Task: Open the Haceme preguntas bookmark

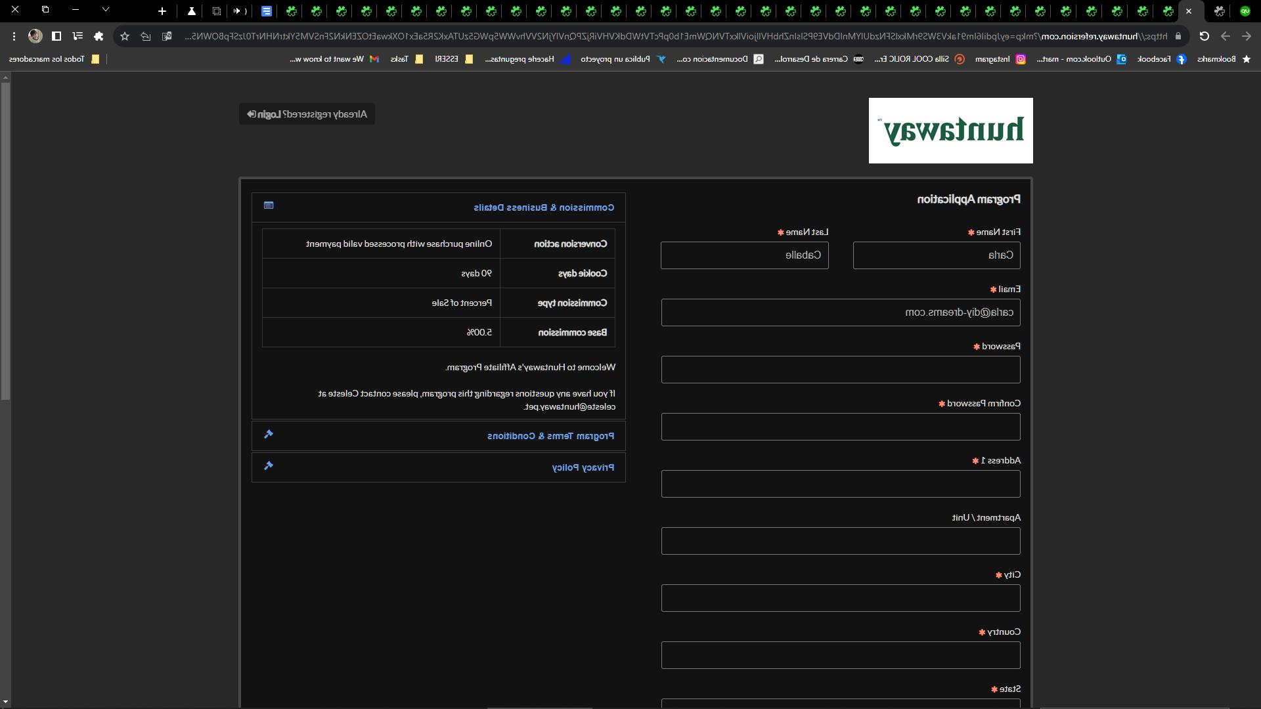Action: click(x=528, y=59)
